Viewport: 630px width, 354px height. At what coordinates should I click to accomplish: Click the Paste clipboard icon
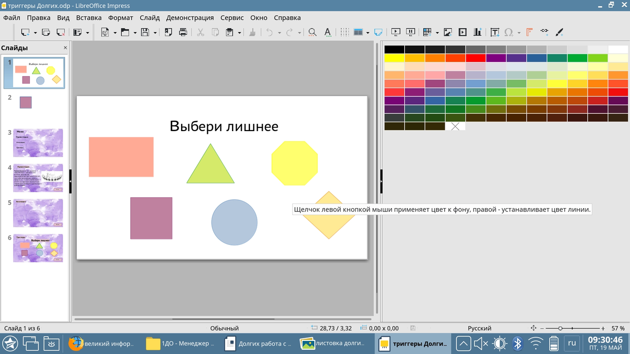point(229,32)
